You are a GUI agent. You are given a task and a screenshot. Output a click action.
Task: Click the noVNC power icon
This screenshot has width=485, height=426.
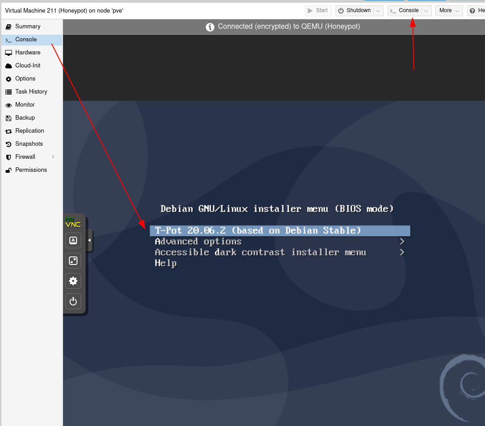click(x=73, y=301)
